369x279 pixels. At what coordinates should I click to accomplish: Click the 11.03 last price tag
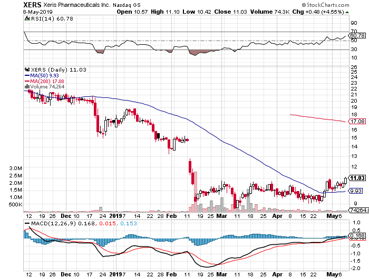[x=357, y=178]
